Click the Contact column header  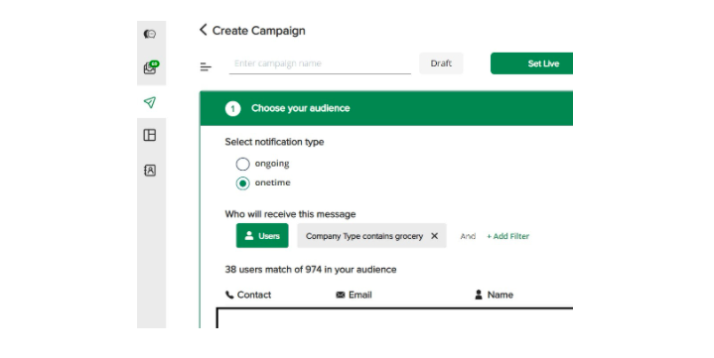click(x=248, y=295)
